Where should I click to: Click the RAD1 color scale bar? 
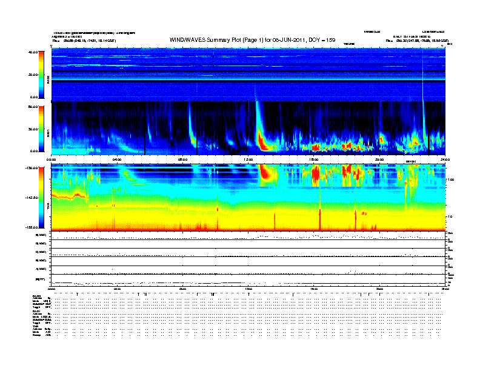tap(41, 129)
